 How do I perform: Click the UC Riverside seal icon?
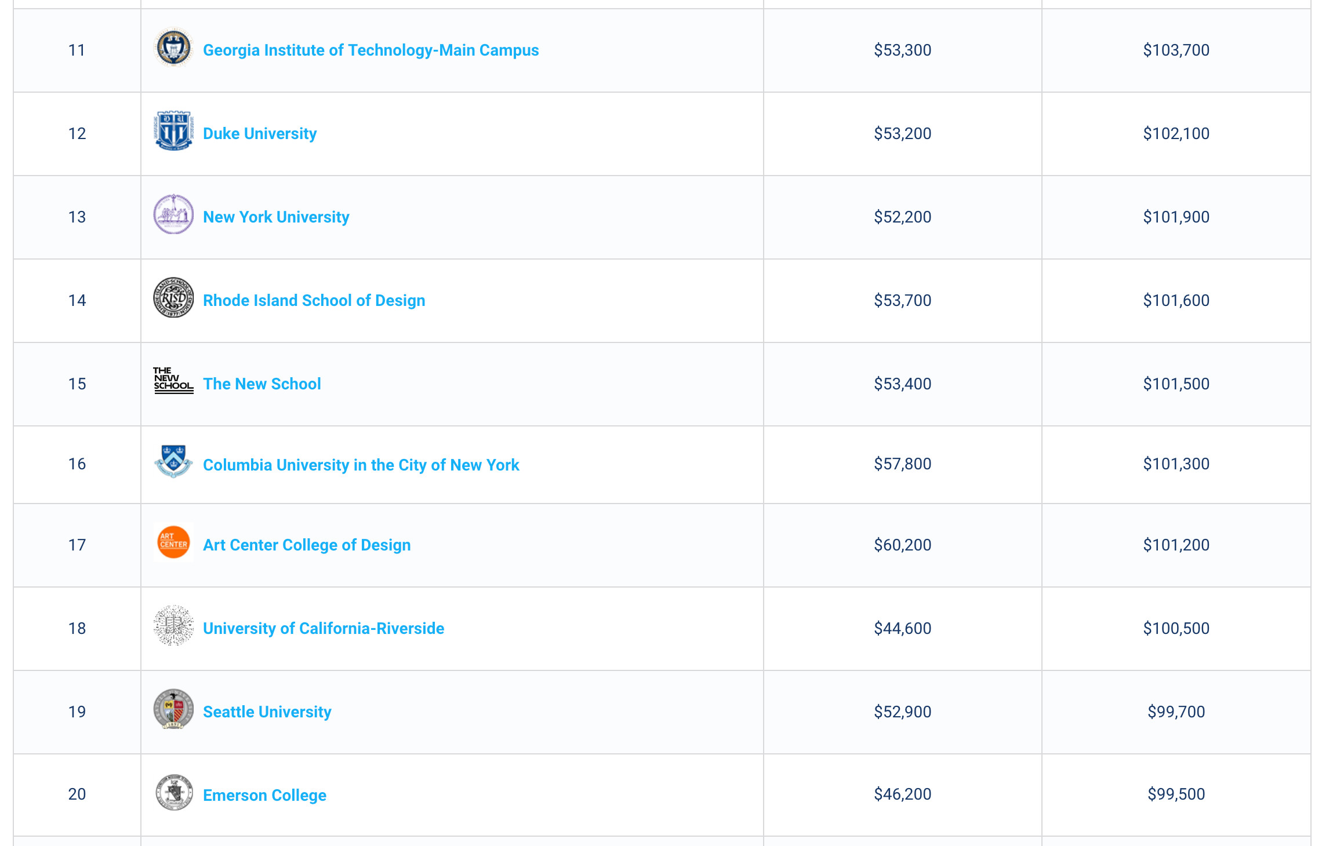point(173,626)
